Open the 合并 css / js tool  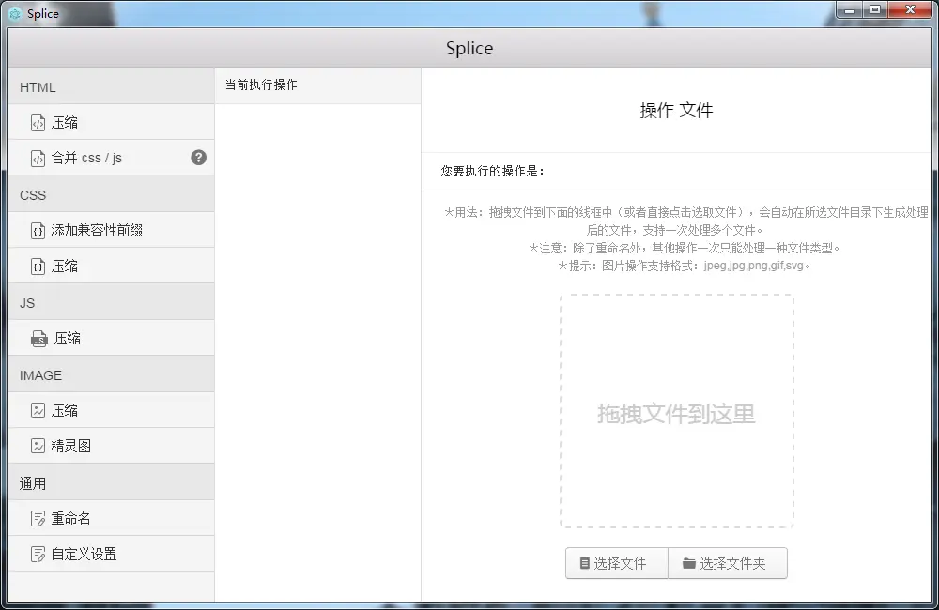point(89,158)
